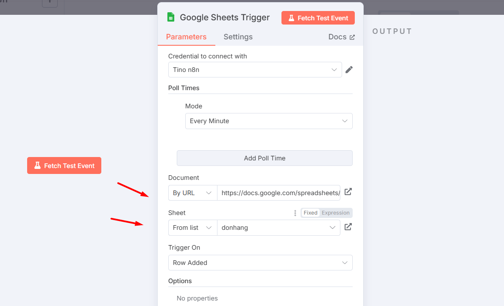Click the Options section label
Viewport: 504px width, 306px height.
tap(180, 281)
